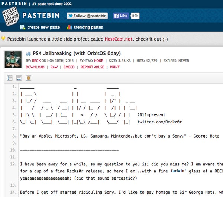Click the create new paste page icon
The width and height of the screenshot is (223, 197).
click(23, 27)
